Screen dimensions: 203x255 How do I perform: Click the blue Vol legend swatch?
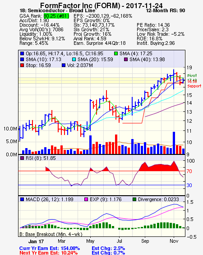pyautogui.click(x=64, y=65)
